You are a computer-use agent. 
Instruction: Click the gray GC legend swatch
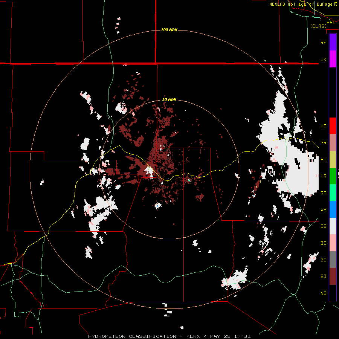(x=333, y=260)
